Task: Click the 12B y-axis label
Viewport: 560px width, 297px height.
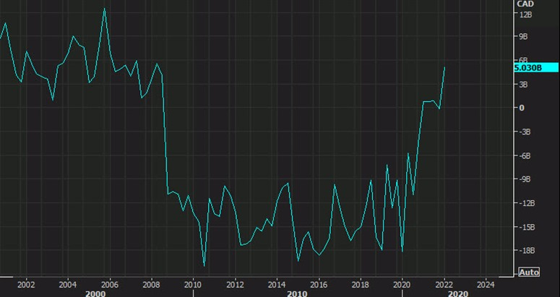Action: pyautogui.click(x=526, y=14)
